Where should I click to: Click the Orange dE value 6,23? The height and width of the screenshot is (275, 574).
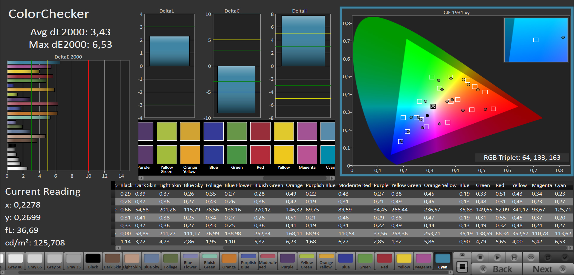click(x=291, y=242)
